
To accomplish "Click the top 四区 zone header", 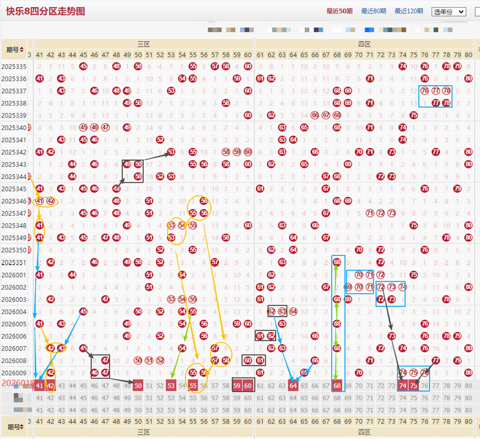I will [x=364, y=43].
